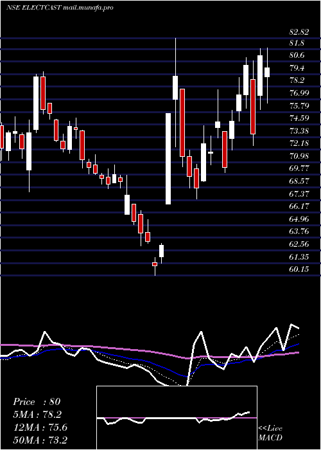Image resolution: width=321 pixels, height=450 pixels.
Task: Click the NSE ELECTCAST mail.munafa.pro title text
Action: coord(60,8)
